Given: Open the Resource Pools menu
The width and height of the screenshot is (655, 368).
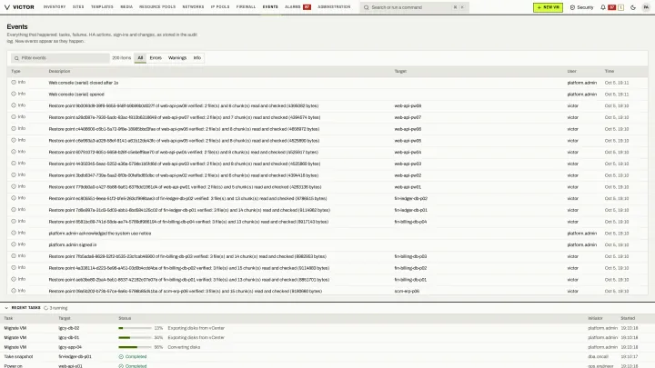Looking at the screenshot, I should [x=157, y=7].
